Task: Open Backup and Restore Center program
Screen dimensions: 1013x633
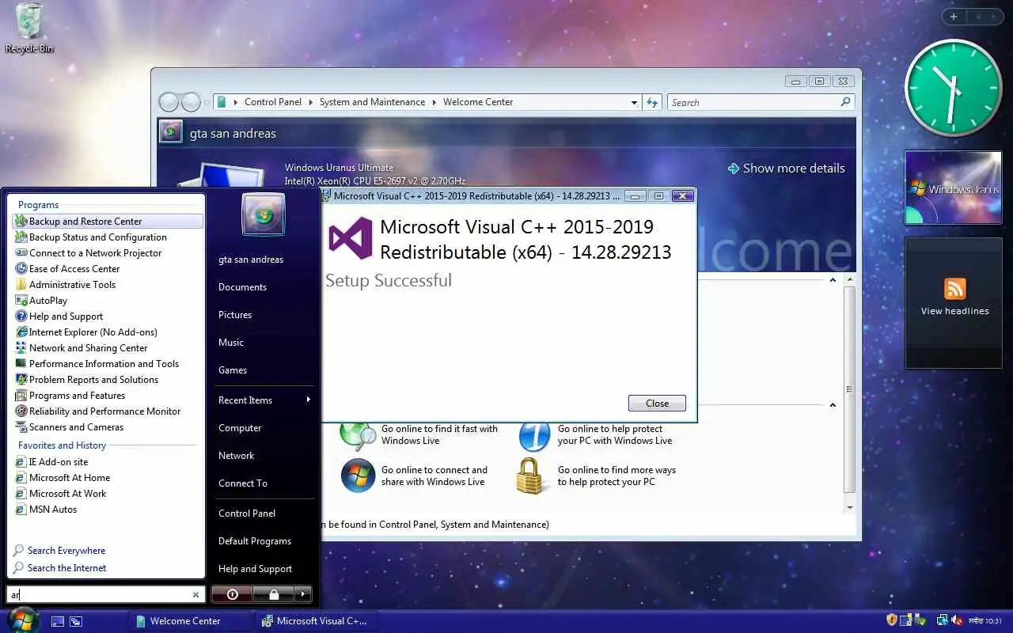Action: (108, 222)
